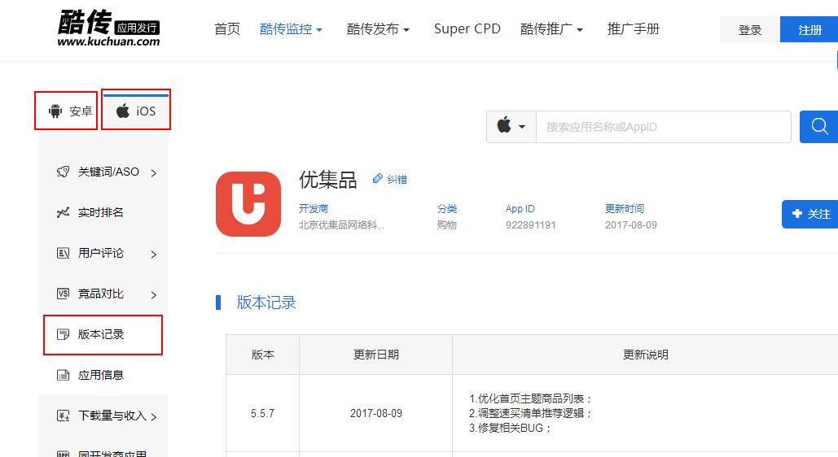The width and height of the screenshot is (838, 457).
Task: Click the line 1.优化首页主题商品列表
Action: pos(530,398)
